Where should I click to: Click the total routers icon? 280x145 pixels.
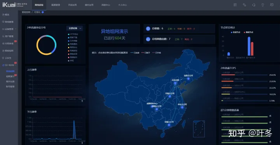(x=148, y=39)
